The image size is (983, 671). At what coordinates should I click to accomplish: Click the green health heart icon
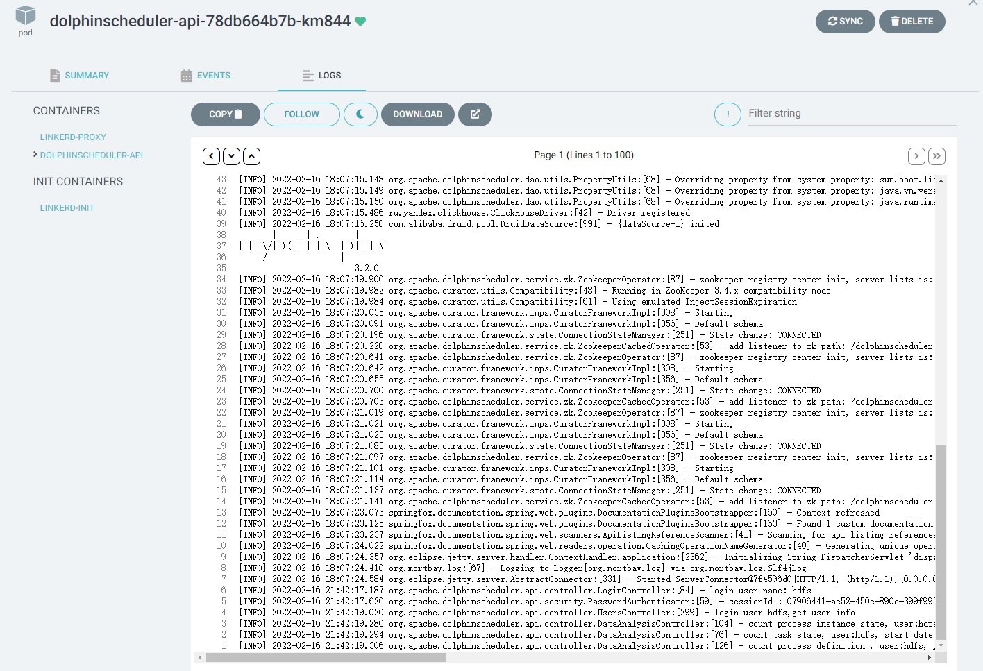click(360, 22)
